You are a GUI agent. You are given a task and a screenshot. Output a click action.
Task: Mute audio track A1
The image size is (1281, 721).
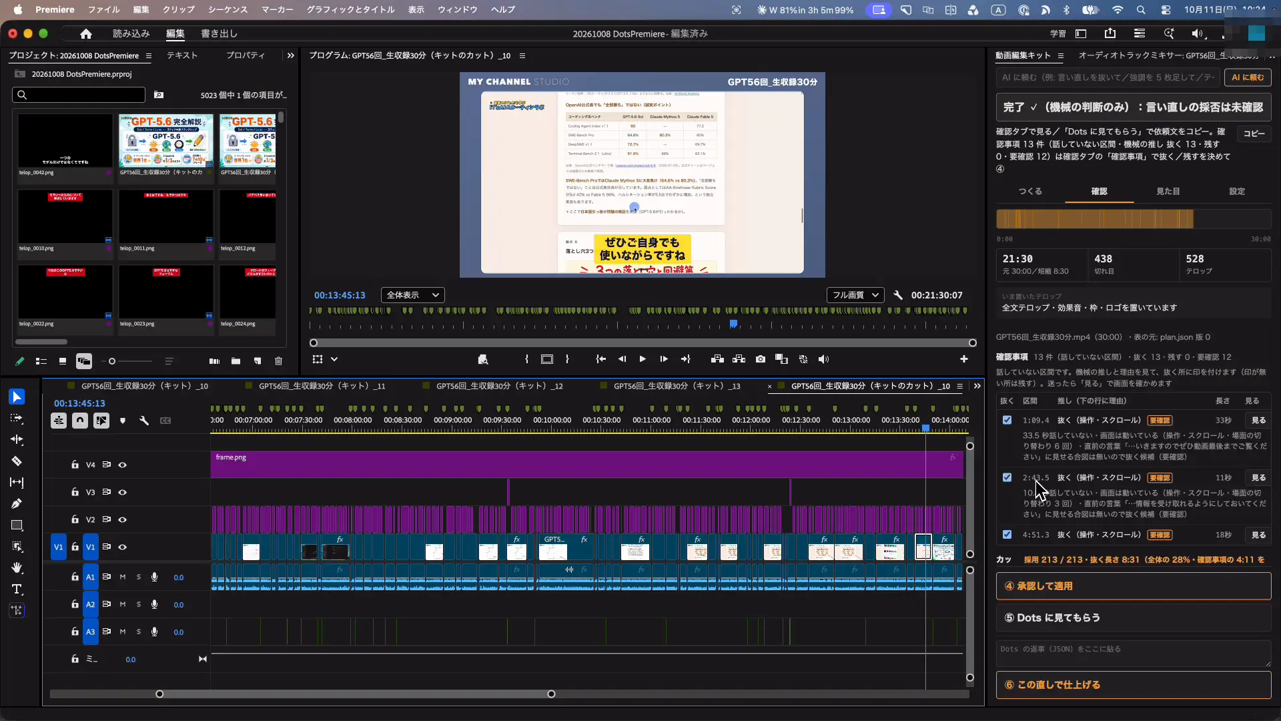click(x=123, y=577)
